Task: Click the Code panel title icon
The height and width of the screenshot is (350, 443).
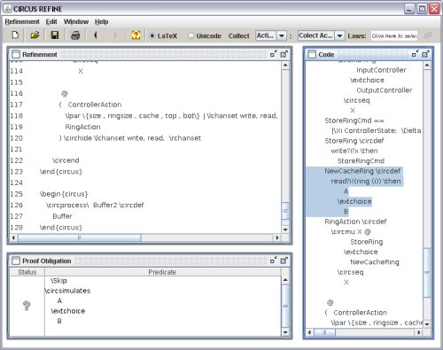Action: coord(312,54)
